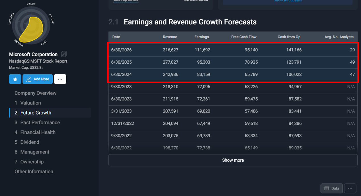
Task: Select the 6/30/2026 forecast row
Action: (233, 50)
